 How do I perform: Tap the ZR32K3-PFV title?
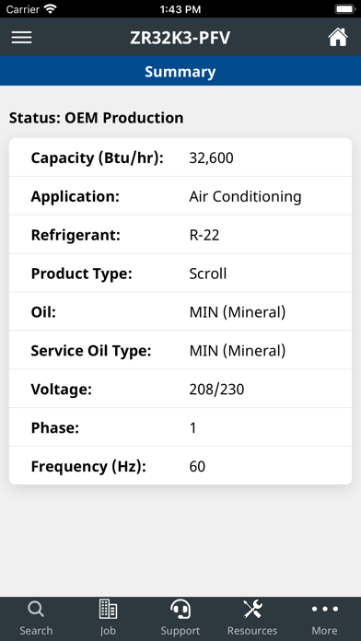(x=180, y=38)
